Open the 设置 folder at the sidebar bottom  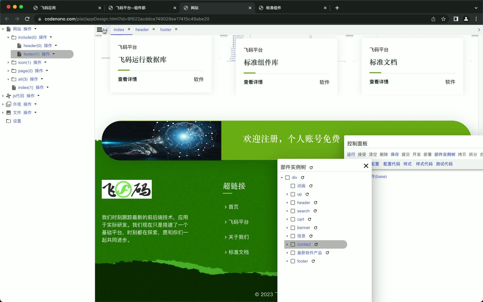(8, 121)
